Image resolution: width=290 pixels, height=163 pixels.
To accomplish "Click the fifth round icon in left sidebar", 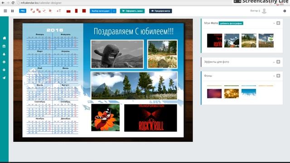I will pyautogui.click(x=4, y=70).
